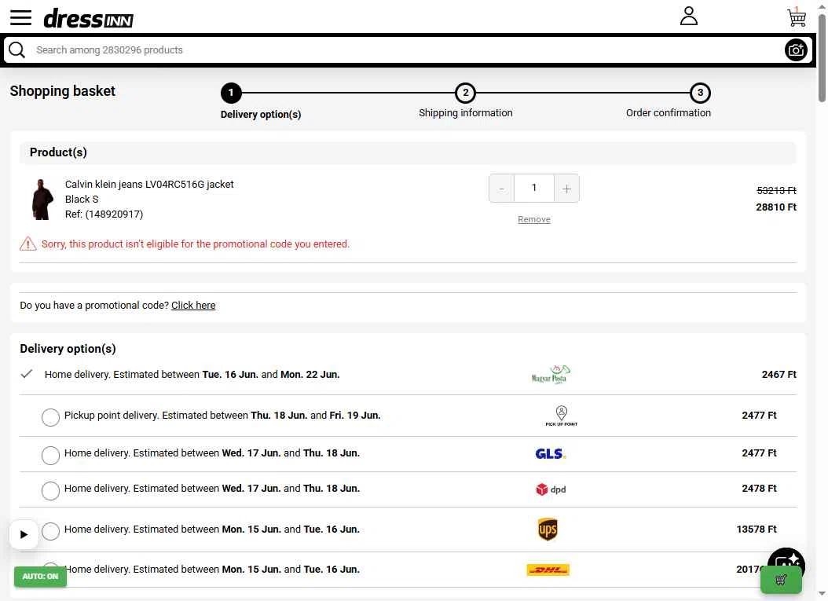Click the magnifying glass search icon
Screen dimensions: 828x601
tap(17, 50)
